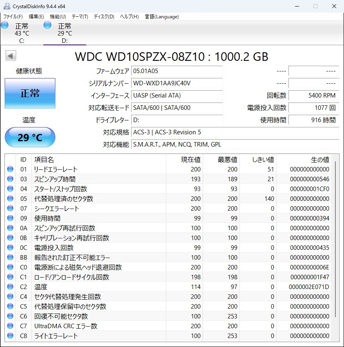The width and height of the screenshot is (344, 347).
Task: Click raw value 000000000546
Action: pos(309,179)
